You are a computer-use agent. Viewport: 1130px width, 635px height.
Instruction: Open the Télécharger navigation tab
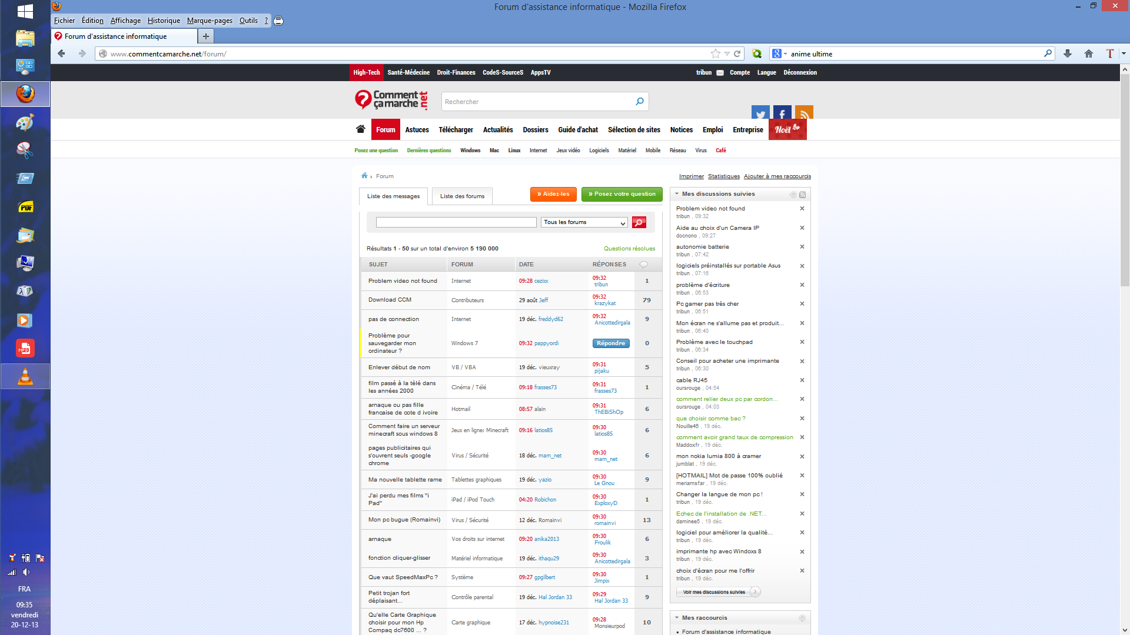pyautogui.click(x=456, y=130)
